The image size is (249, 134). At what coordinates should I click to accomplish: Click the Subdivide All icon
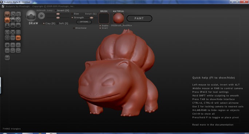tap(18, 32)
